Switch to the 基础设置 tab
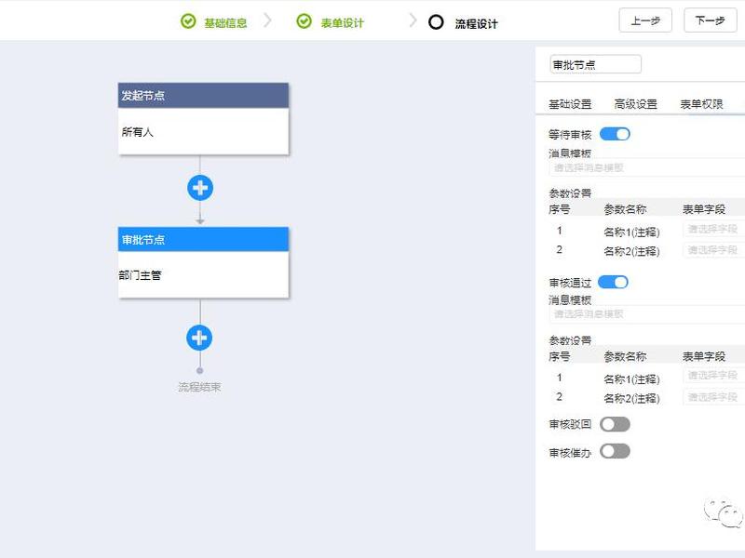745x558 pixels. click(x=570, y=104)
